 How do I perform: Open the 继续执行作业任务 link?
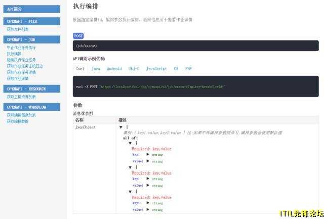21,60
